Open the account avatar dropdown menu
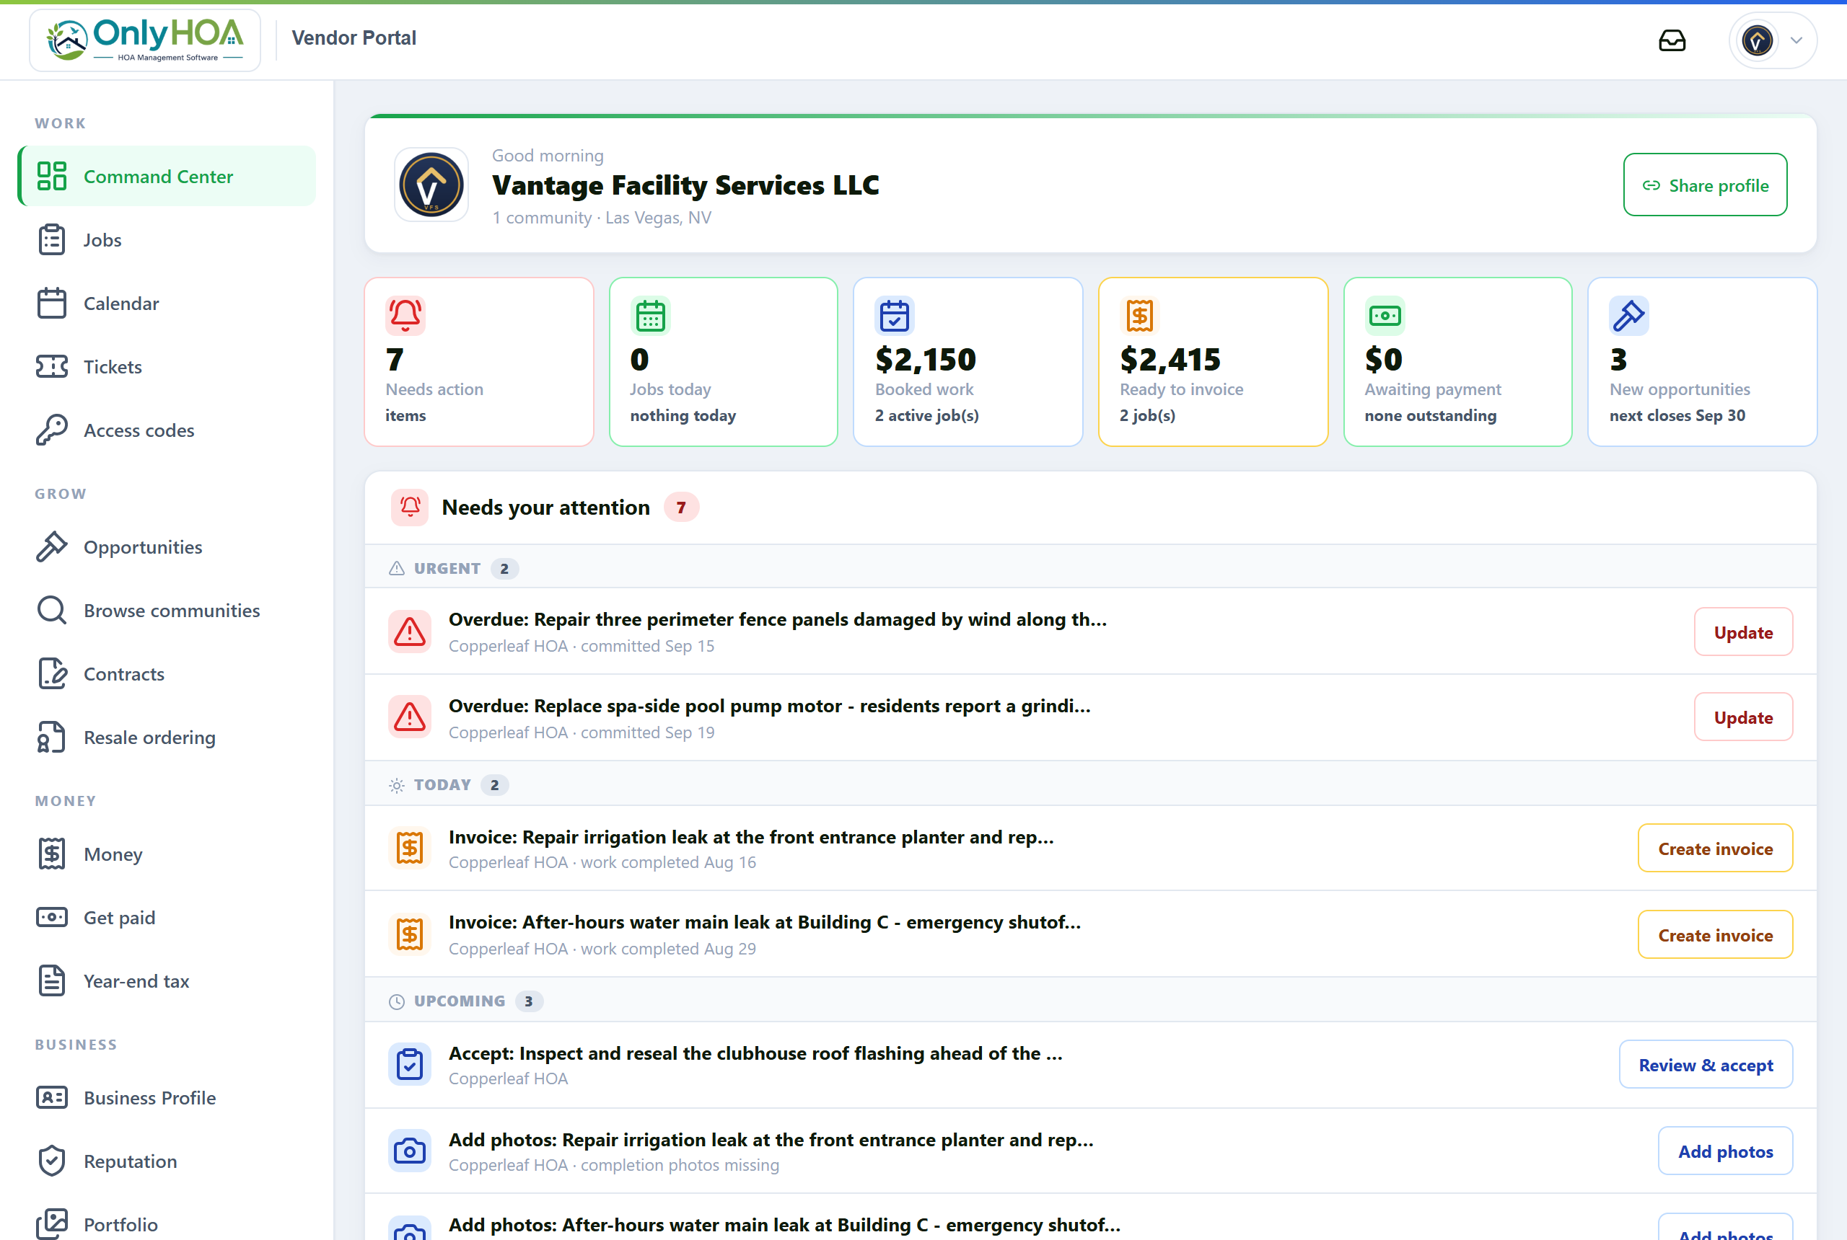The width and height of the screenshot is (1847, 1240). click(1772, 40)
